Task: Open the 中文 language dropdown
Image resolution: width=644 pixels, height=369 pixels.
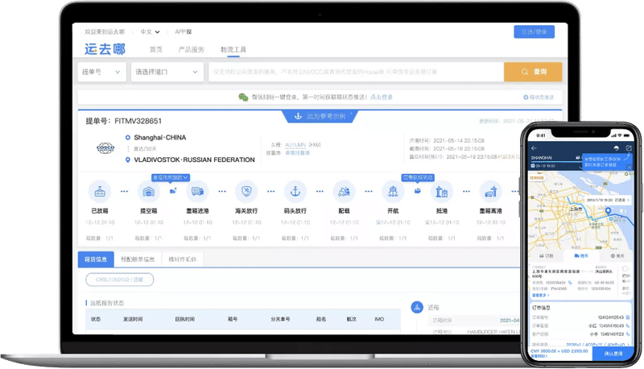Action: point(150,31)
